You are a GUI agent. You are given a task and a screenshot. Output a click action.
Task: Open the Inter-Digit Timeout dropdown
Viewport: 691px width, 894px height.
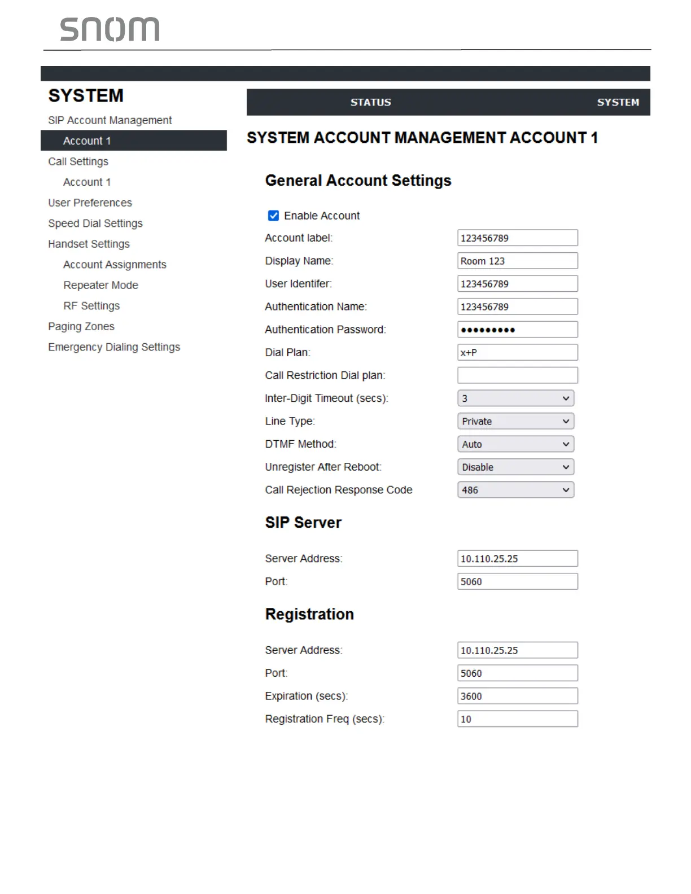click(x=515, y=398)
